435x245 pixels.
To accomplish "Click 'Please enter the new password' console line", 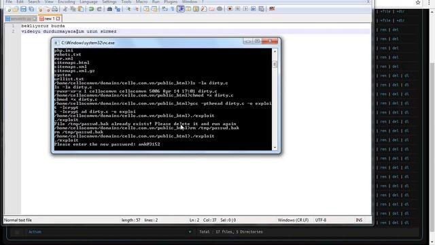I will point(107,144).
